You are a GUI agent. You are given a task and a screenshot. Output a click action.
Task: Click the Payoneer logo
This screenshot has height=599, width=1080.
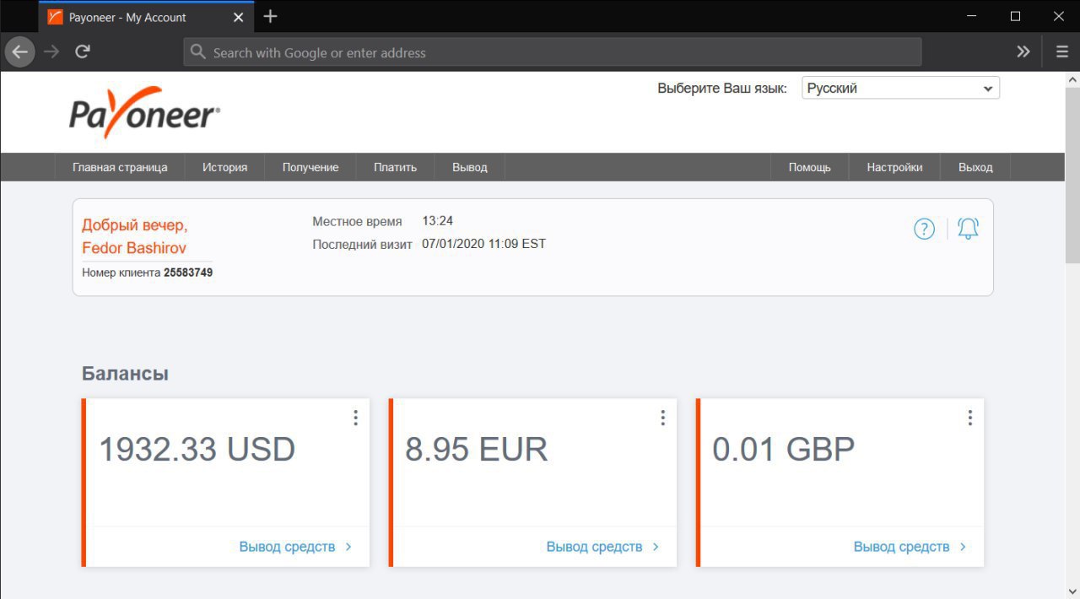click(144, 112)
